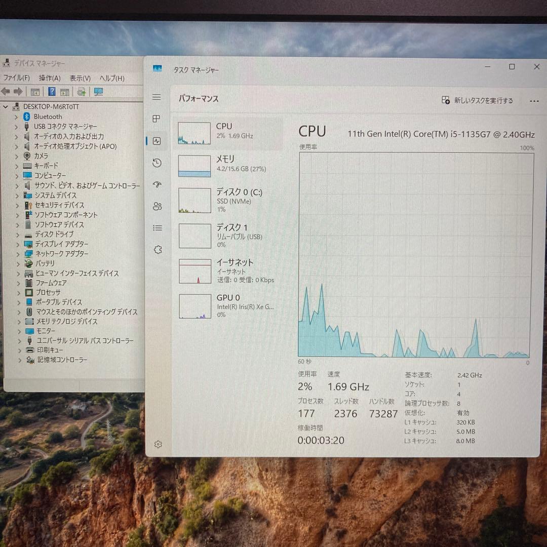Image resolution: width=547 pixels, height=547 pixels.
Task: Open Task Manager settings gear
Action: click(x=157, y=444)
